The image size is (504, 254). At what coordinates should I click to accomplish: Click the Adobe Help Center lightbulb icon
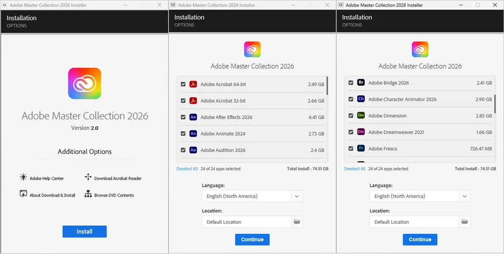[x=24, y=177]
